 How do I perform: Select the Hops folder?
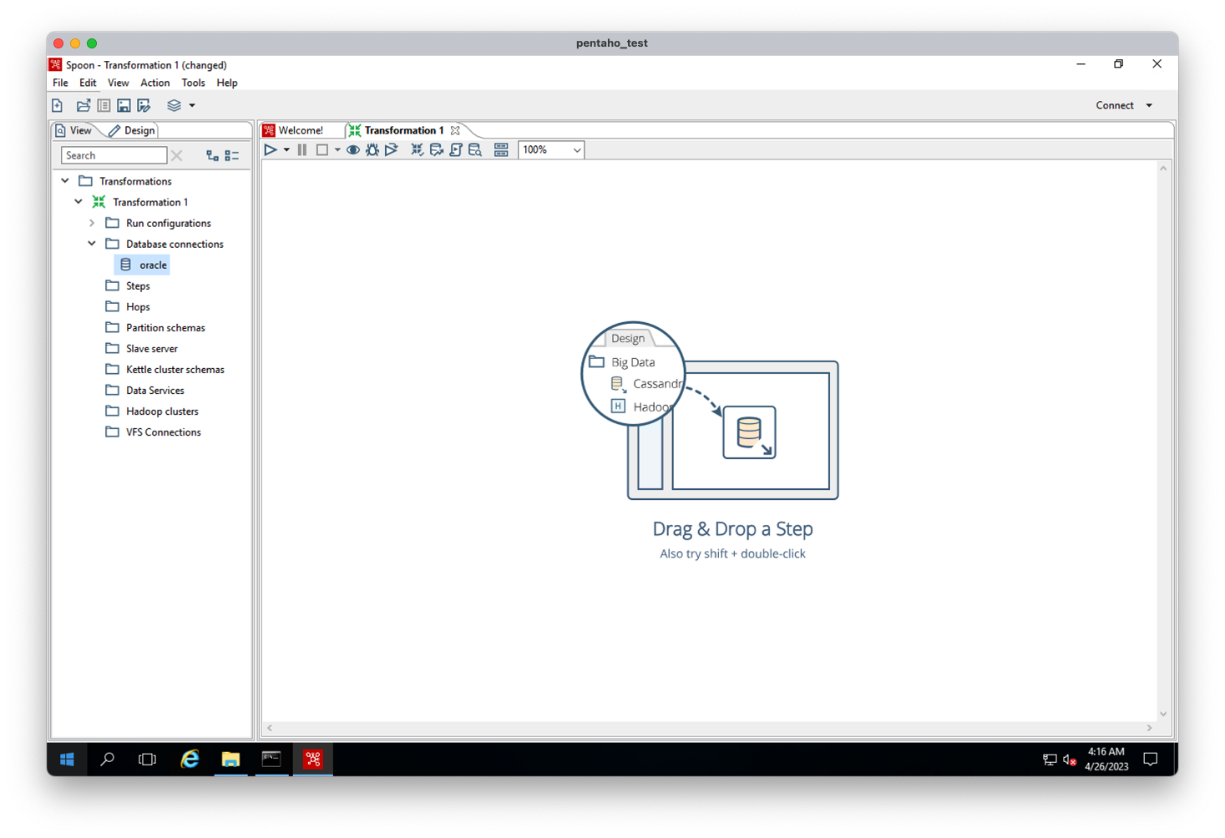[x=128, y=306]
